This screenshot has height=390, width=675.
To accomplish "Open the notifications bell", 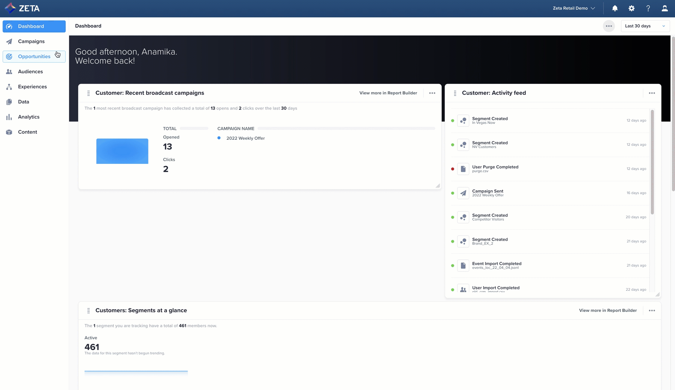I will coord(615,8).
